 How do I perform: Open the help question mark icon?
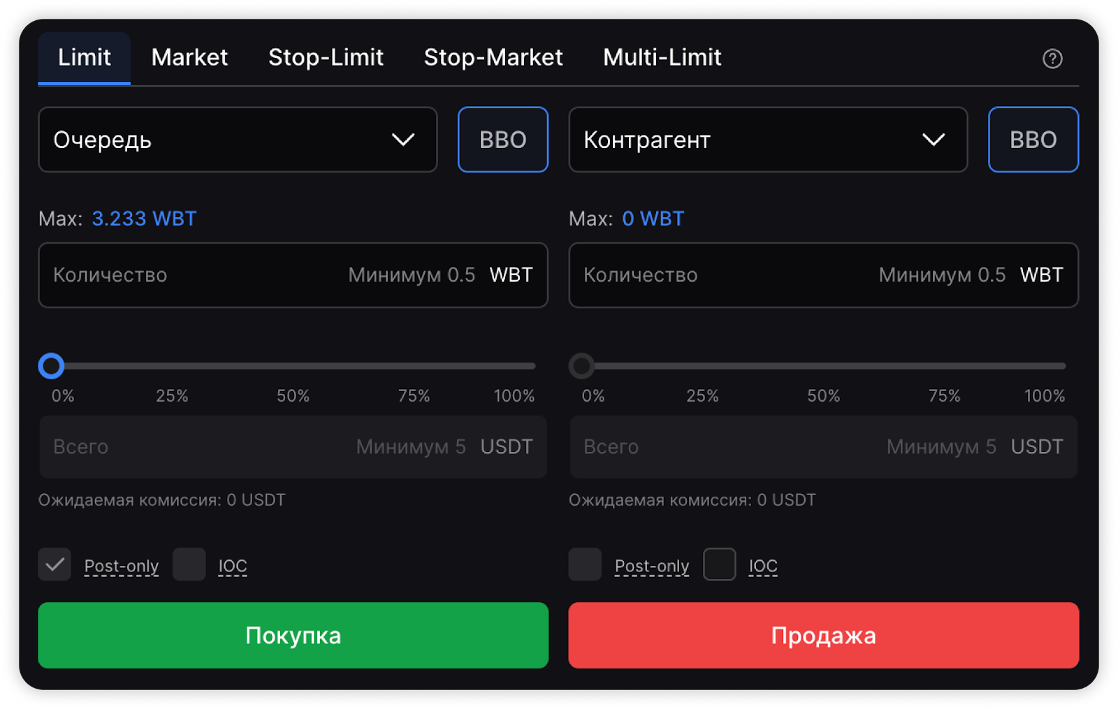[x=1052, y=59]
